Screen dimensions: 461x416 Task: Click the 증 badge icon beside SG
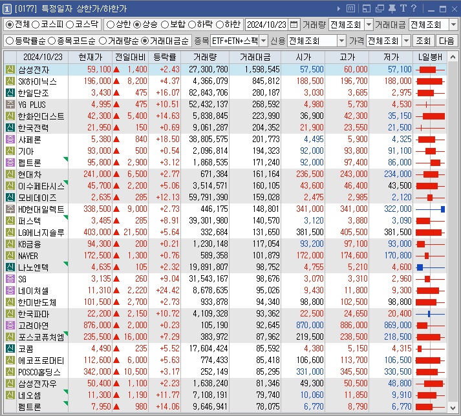10,279
